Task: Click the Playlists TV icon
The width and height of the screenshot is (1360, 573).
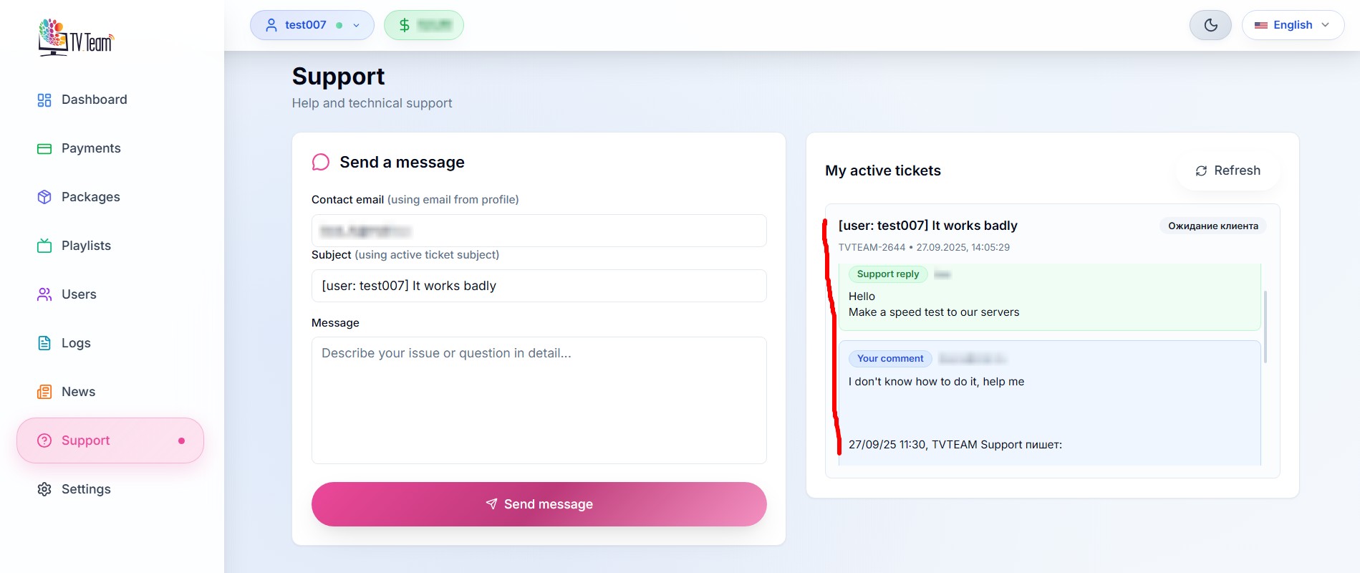Action: 44,246
